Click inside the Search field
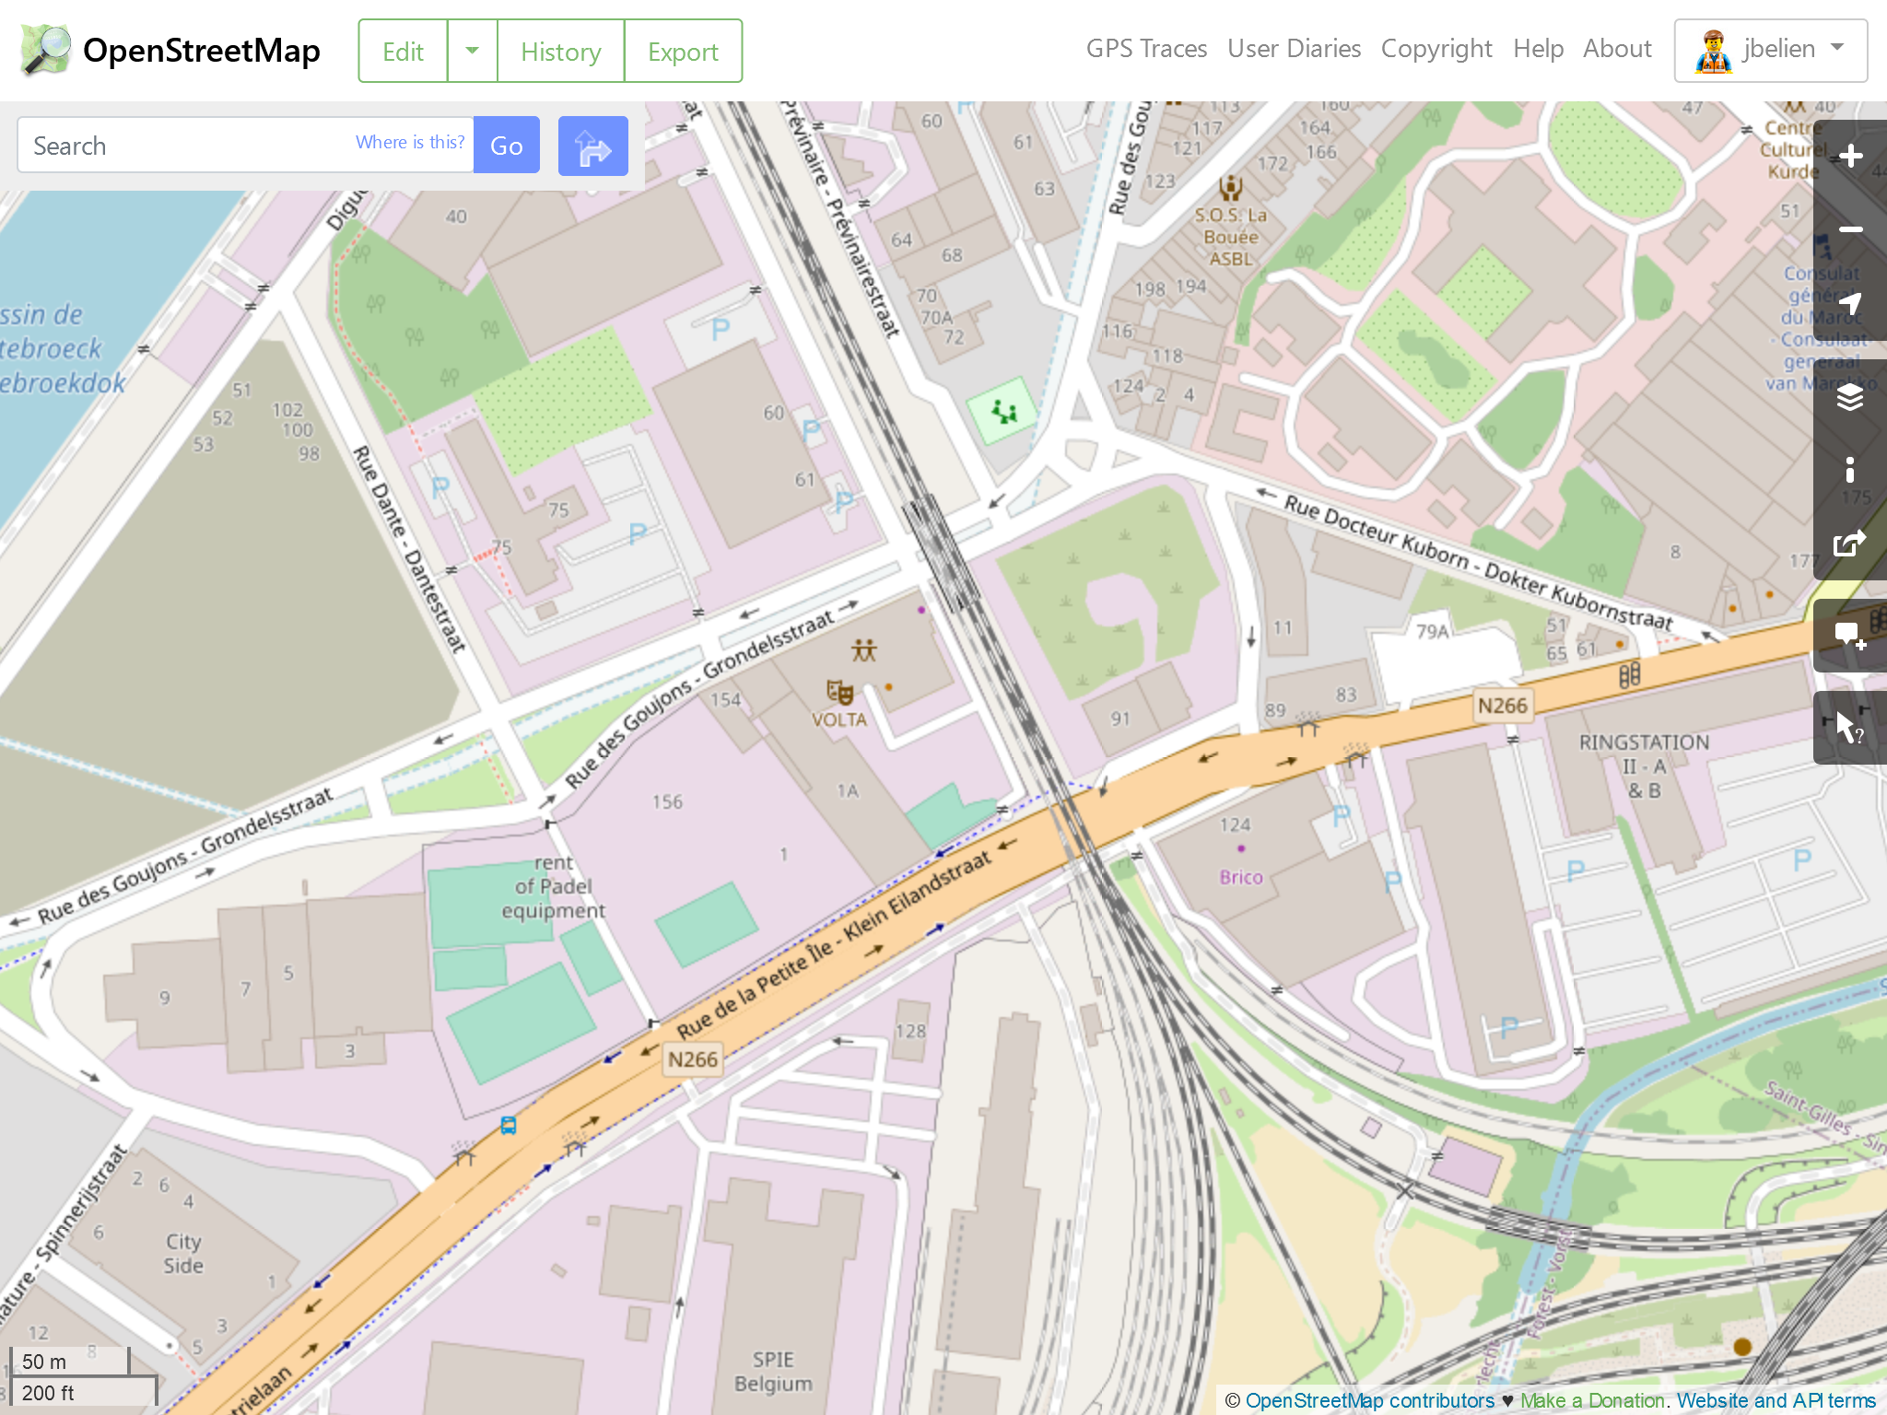The height and width of the screenshot is (1415, 1887). pos(184,146)
